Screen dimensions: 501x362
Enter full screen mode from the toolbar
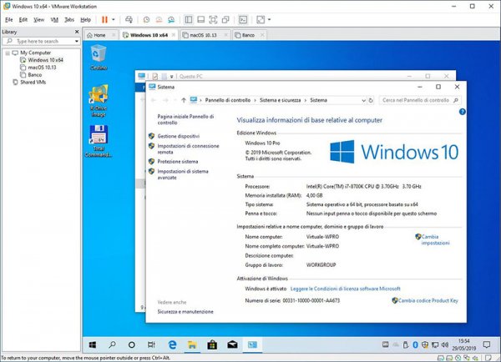213,20
